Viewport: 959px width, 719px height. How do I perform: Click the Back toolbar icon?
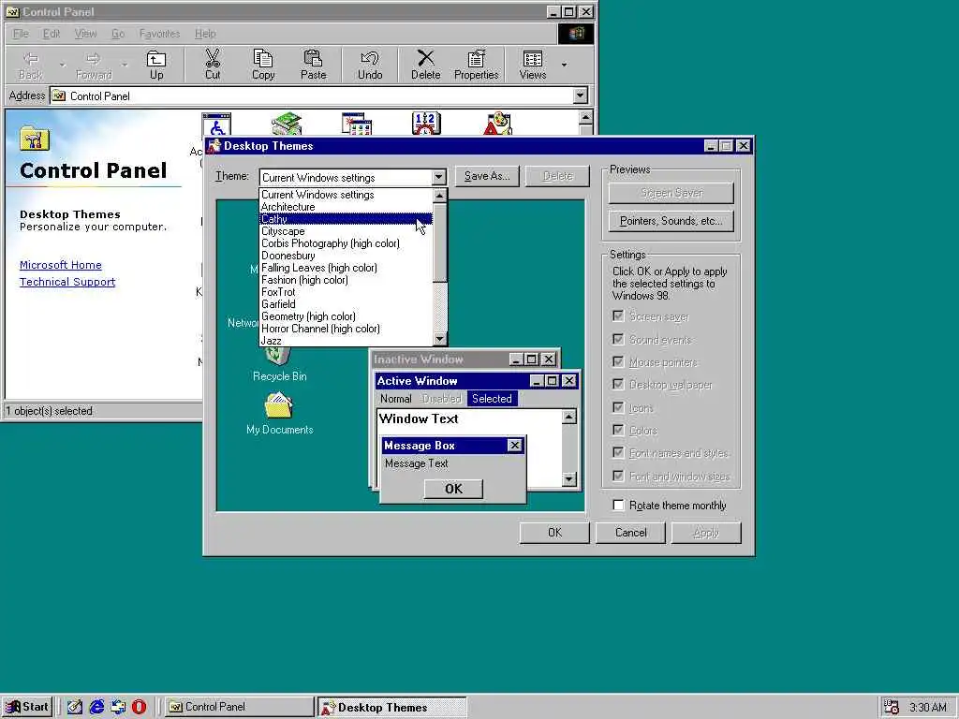(30, 64)
